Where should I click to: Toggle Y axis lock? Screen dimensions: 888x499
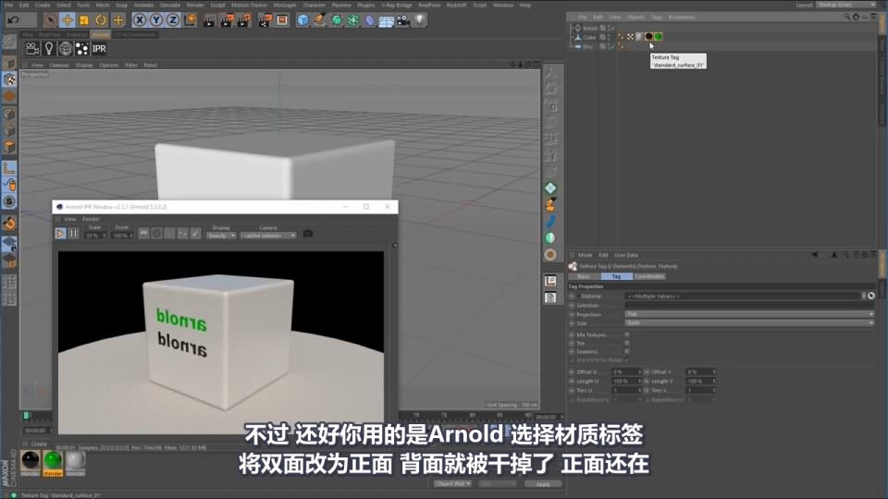[155, 20]
